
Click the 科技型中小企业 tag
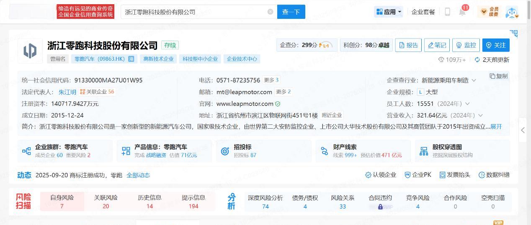click(200, 59)
